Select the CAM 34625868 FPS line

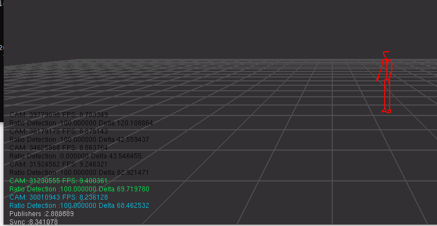[x=58, y=148]
